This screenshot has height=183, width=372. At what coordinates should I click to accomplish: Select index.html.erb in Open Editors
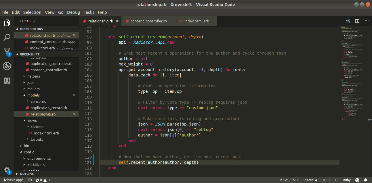click(x=47, y=48)
